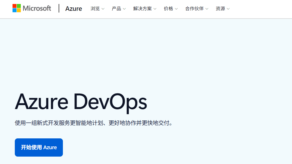Click the vertical divider between Microsoft and Azure
This screenshot has height=164, width=292.
59,8
